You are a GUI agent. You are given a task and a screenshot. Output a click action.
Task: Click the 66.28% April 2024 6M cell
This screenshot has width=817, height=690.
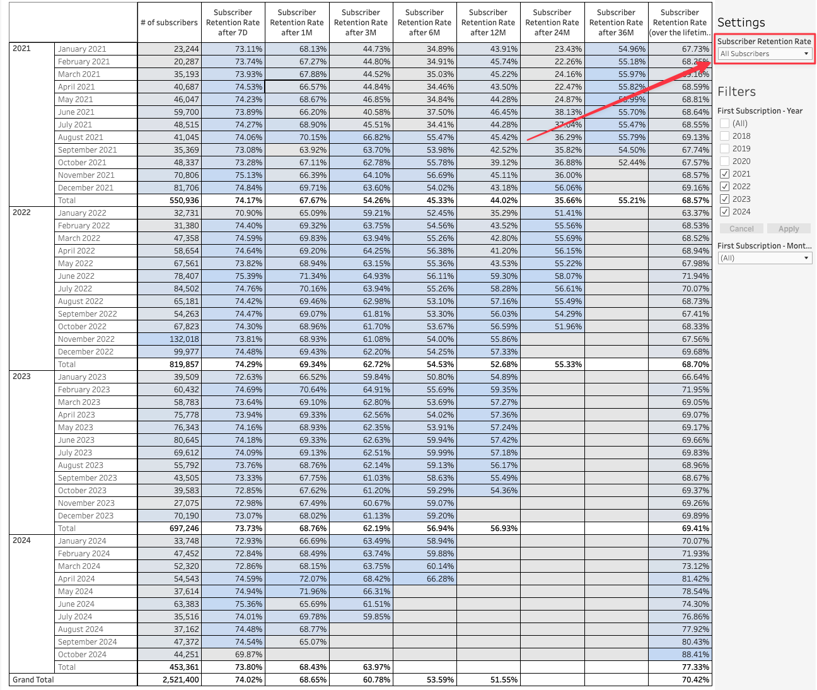tap(425, 579)
